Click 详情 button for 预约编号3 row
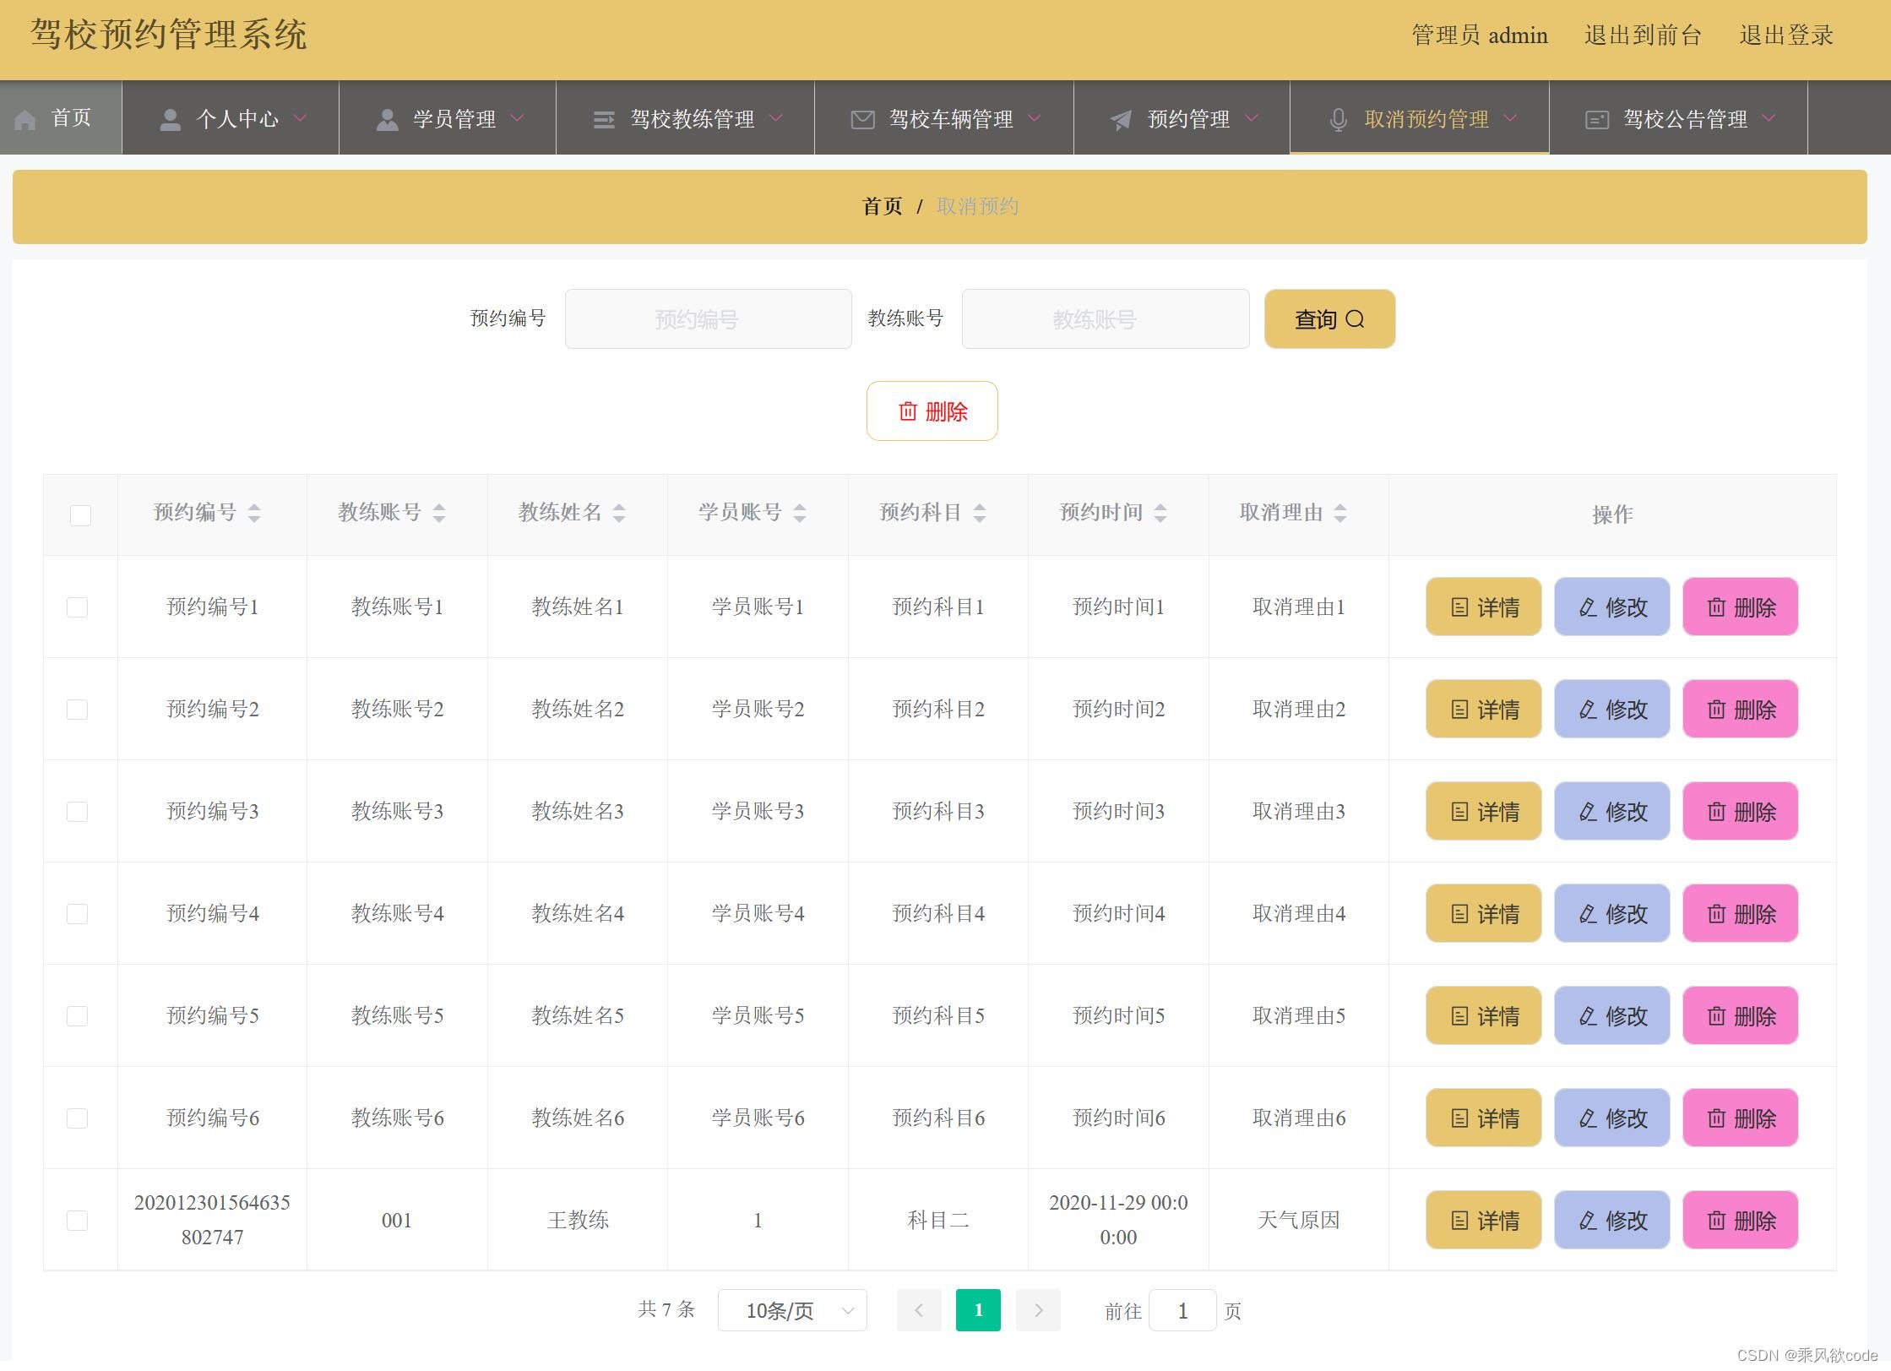Screen dimensions: 1891x1371 [x=1483, y=812]
